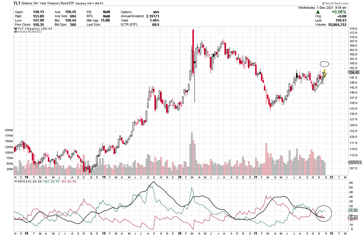362x236 pixels.
Task: Click the 55864752 volume tag on the right axis
Action: click(355, 163)
